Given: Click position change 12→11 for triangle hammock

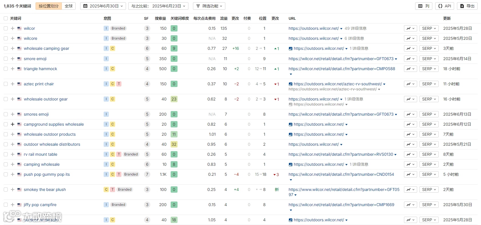Looking at the screenshot, I should (260, 69).
